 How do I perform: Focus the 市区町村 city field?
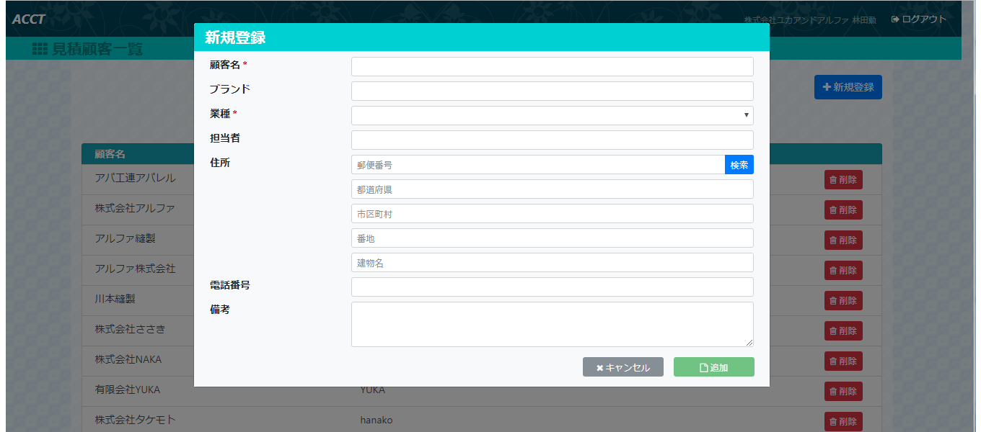click(x=552, y=214)
